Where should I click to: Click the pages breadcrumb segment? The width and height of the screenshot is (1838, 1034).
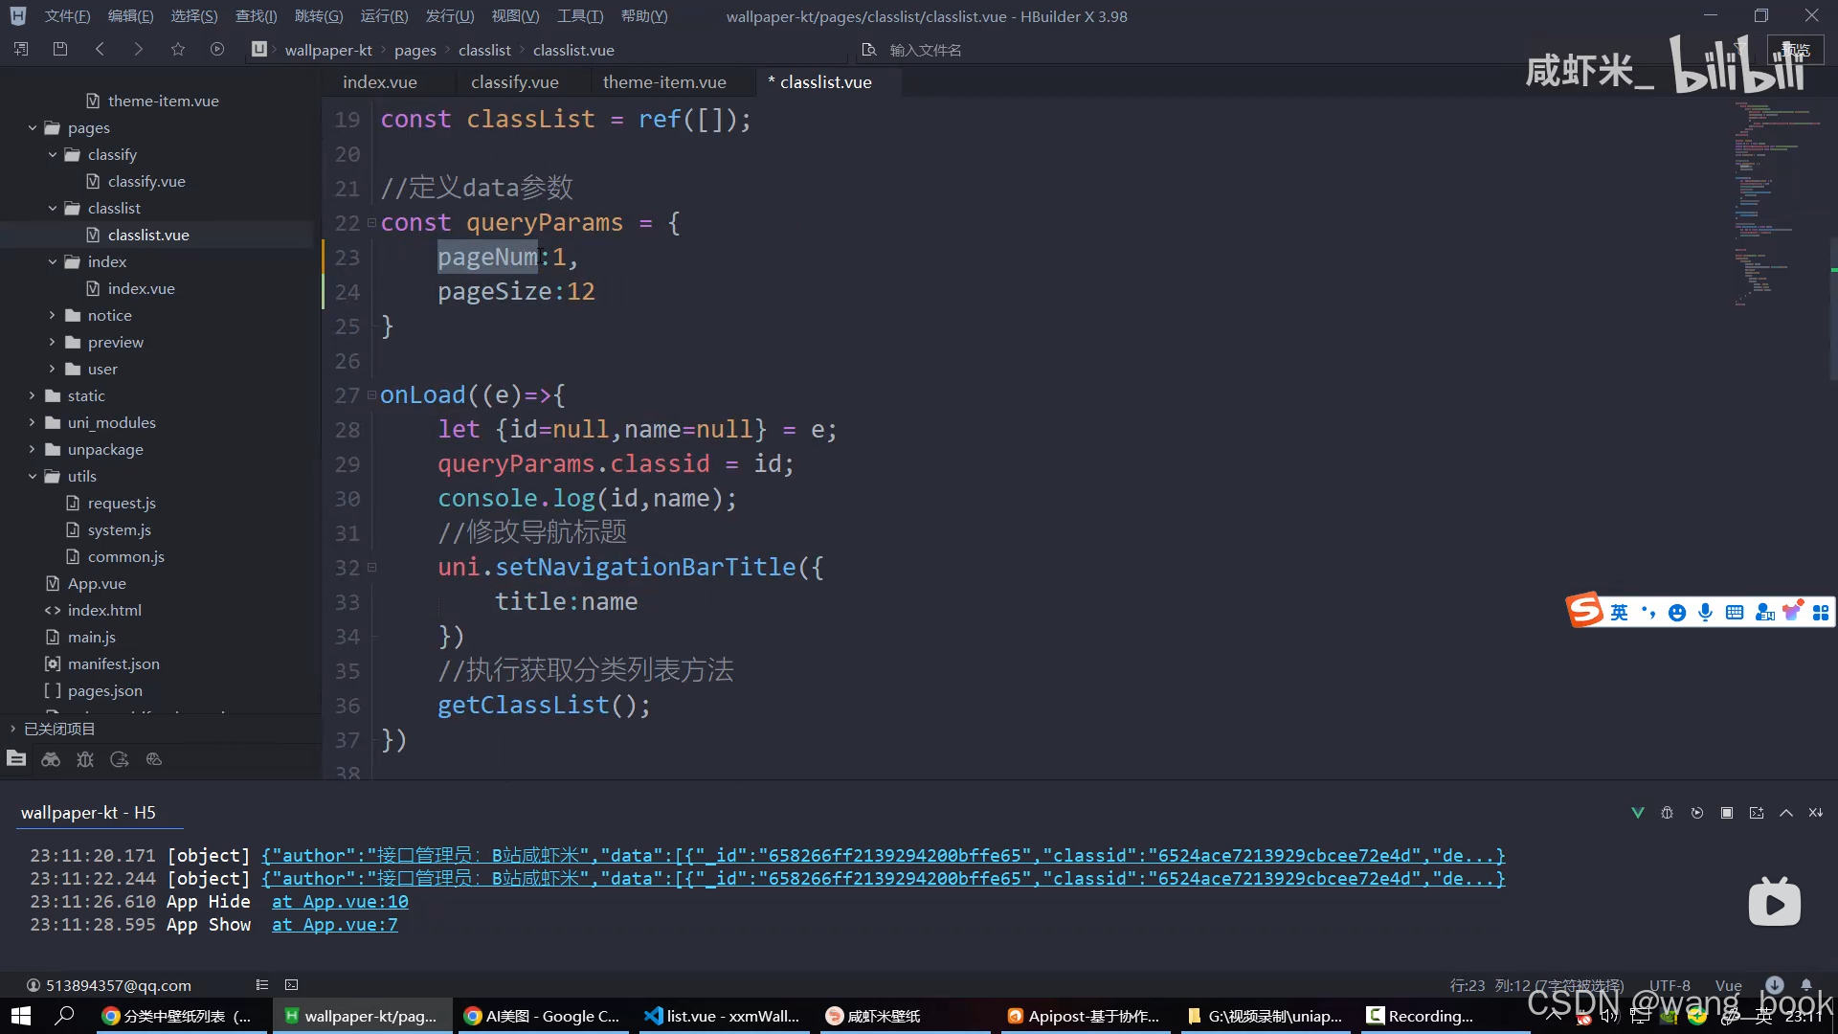(415, 50)
